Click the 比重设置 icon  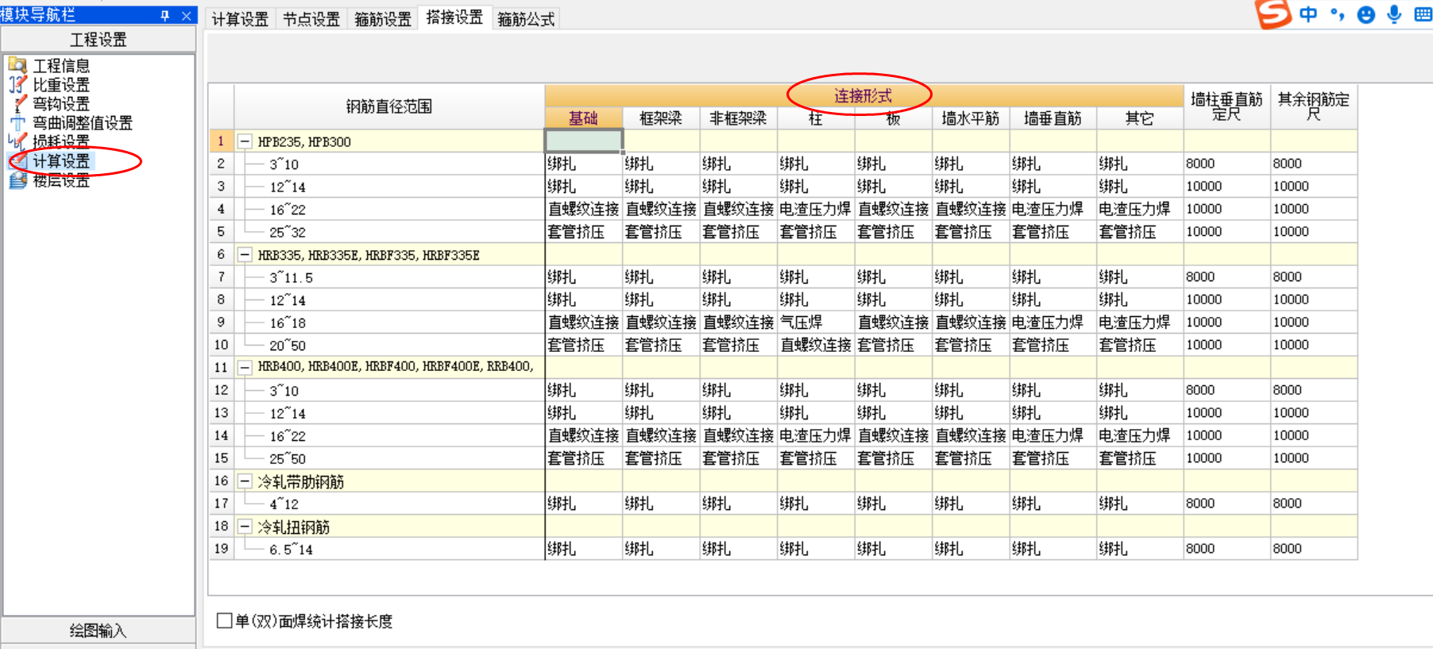[17, 84]
